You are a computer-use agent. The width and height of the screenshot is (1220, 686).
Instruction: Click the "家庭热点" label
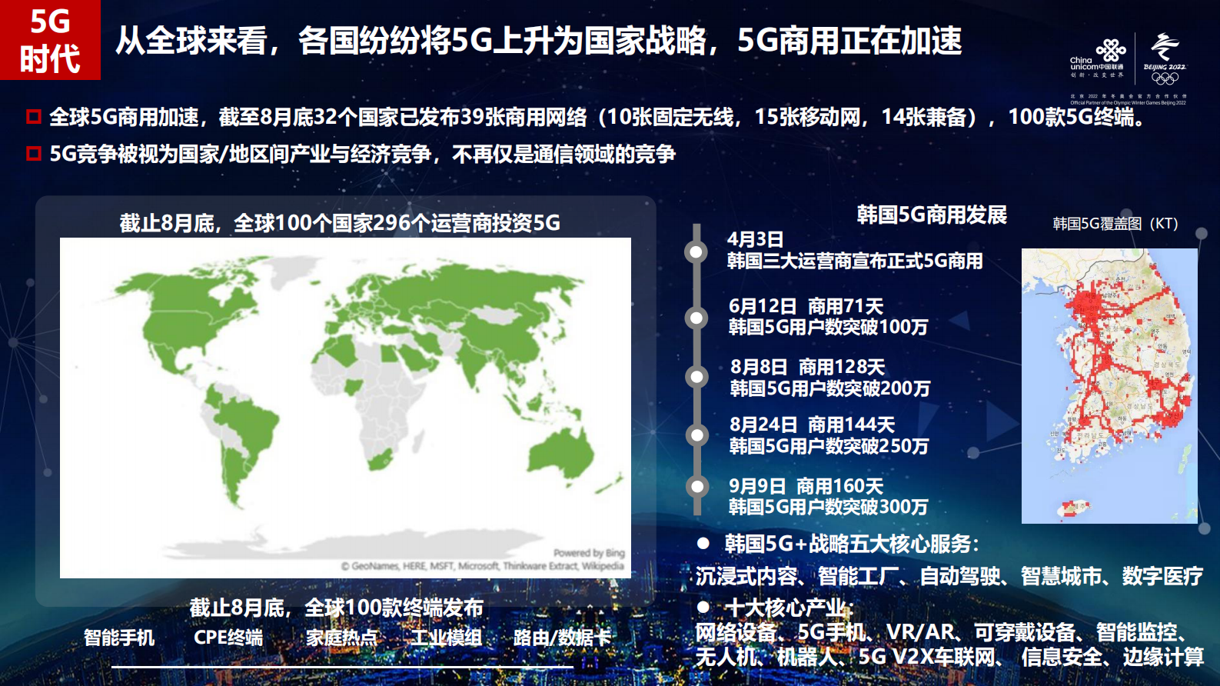(x=341, y=638)
